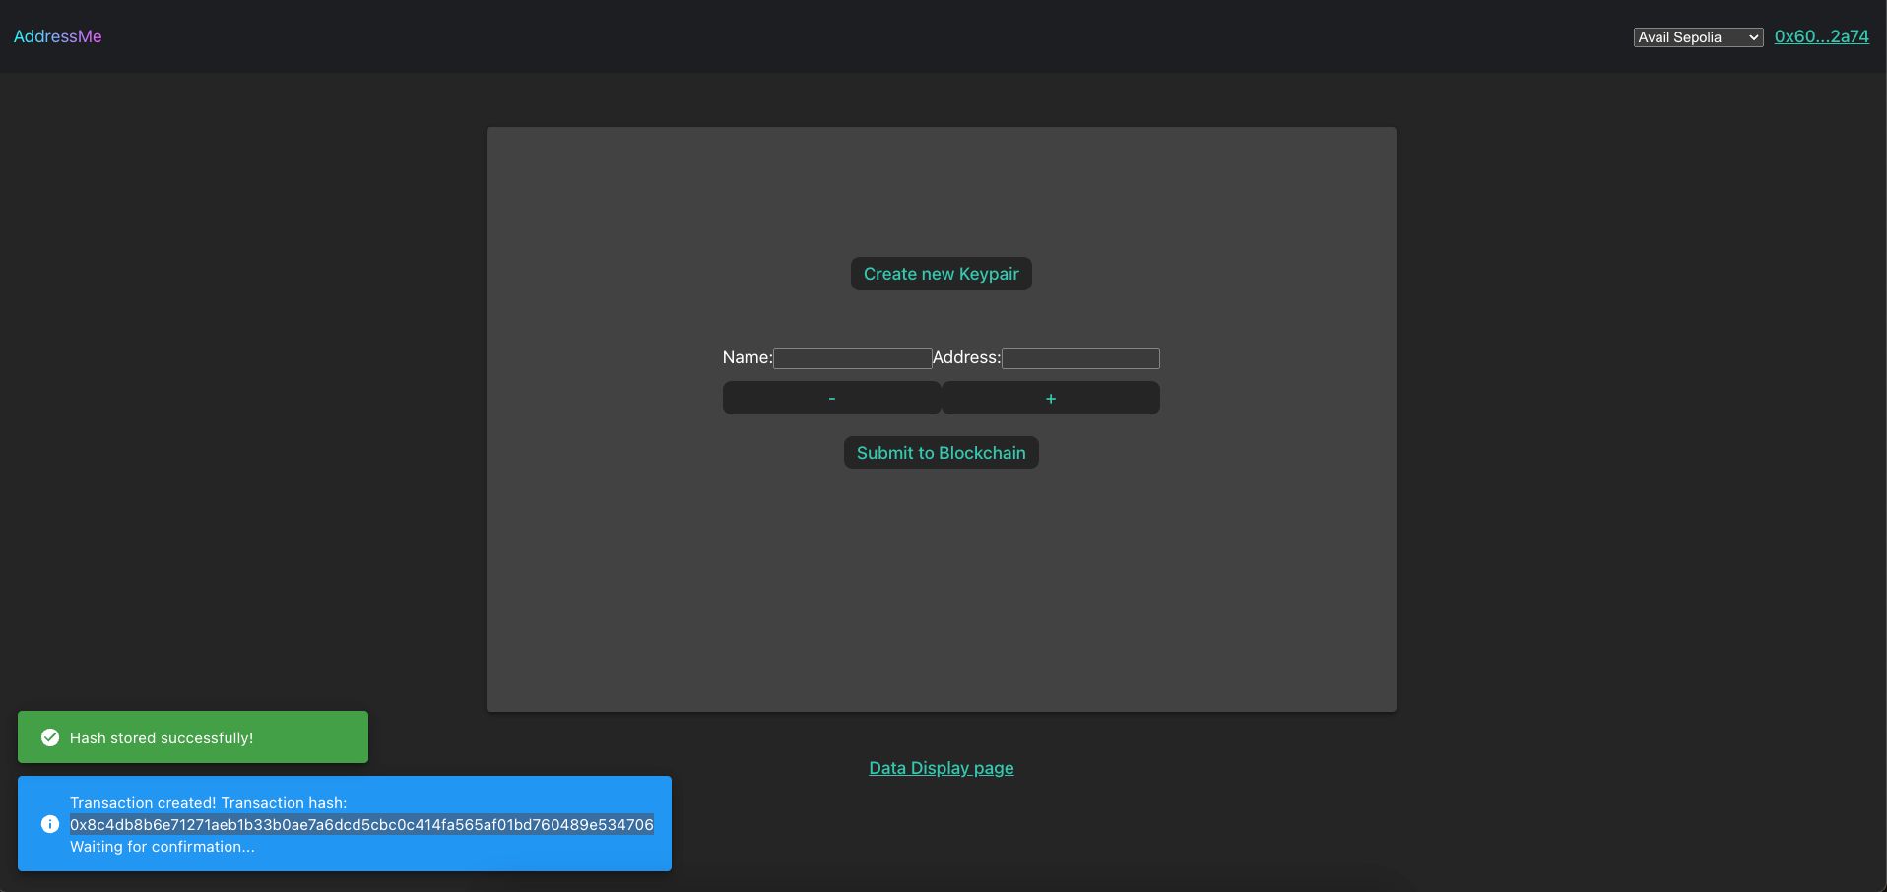Click the green success checkmark icon
1887x892 pixels.
click(50, 737)
